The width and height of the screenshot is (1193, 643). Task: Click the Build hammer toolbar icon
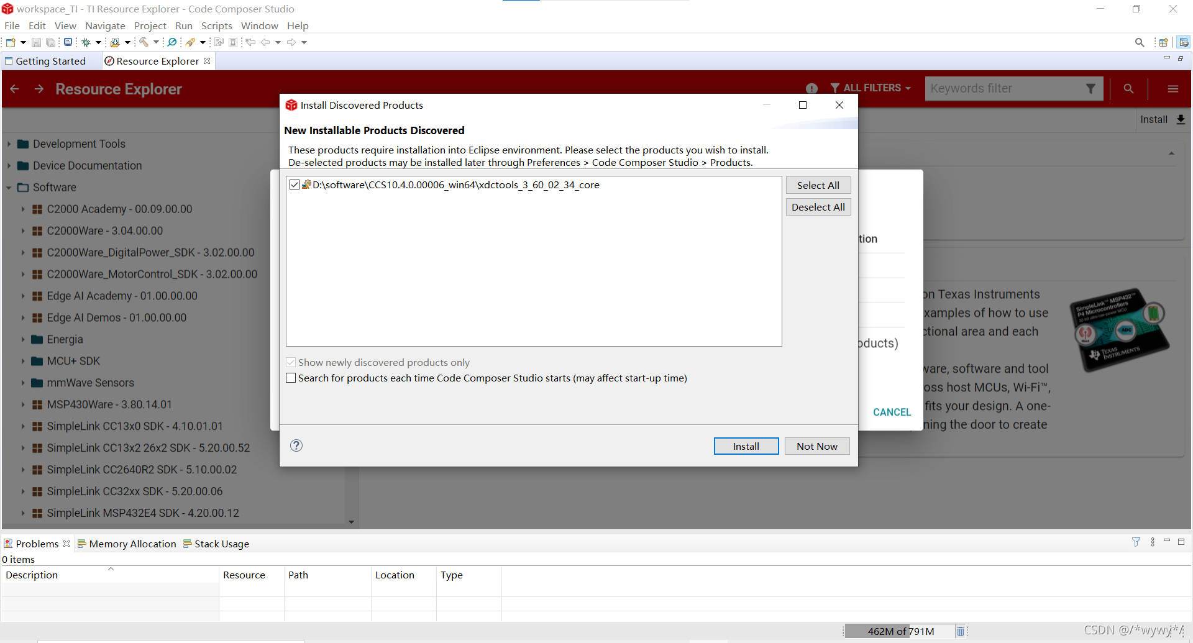point(144,42)
